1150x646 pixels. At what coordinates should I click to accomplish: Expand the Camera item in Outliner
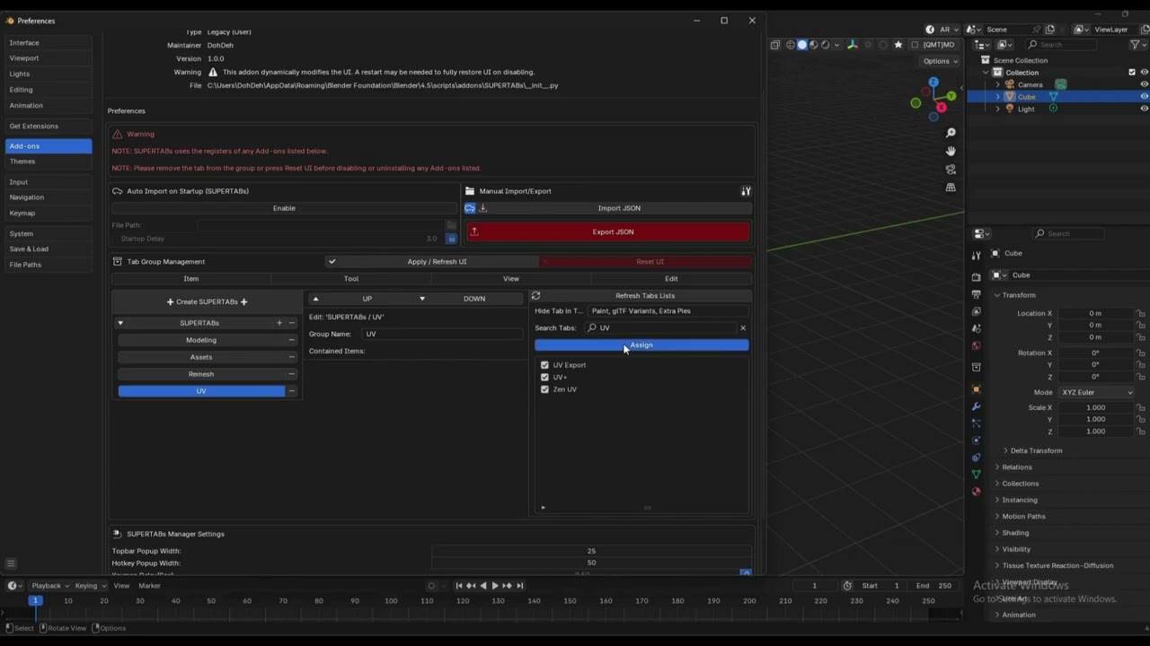pyautogui.click(x=997, y=84)
